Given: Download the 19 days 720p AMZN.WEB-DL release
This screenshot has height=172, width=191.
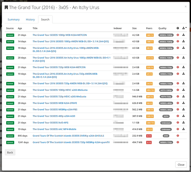Looking at the screenshot, I should pyautogui.click(x=183, y=74).
